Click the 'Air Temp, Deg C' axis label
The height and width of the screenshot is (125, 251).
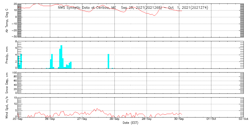7,20
